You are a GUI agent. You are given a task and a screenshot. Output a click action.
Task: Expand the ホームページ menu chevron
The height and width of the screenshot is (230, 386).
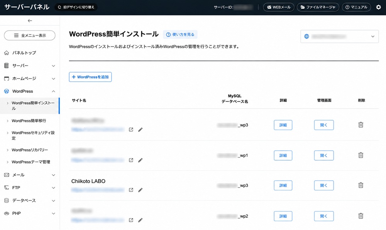click(x=53, y=79)
